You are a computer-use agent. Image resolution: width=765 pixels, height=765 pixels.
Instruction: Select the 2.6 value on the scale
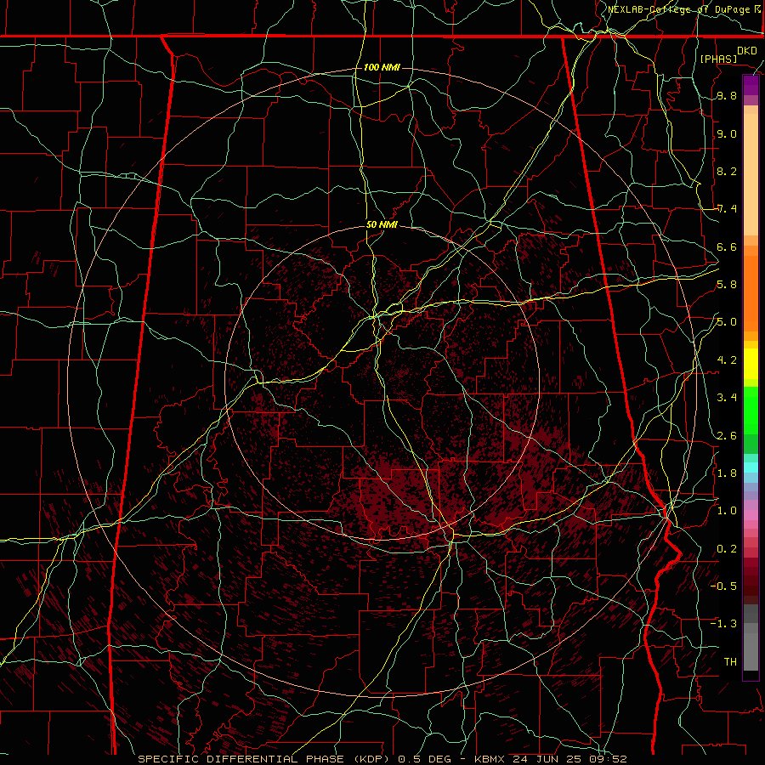[x=727, y=436]
